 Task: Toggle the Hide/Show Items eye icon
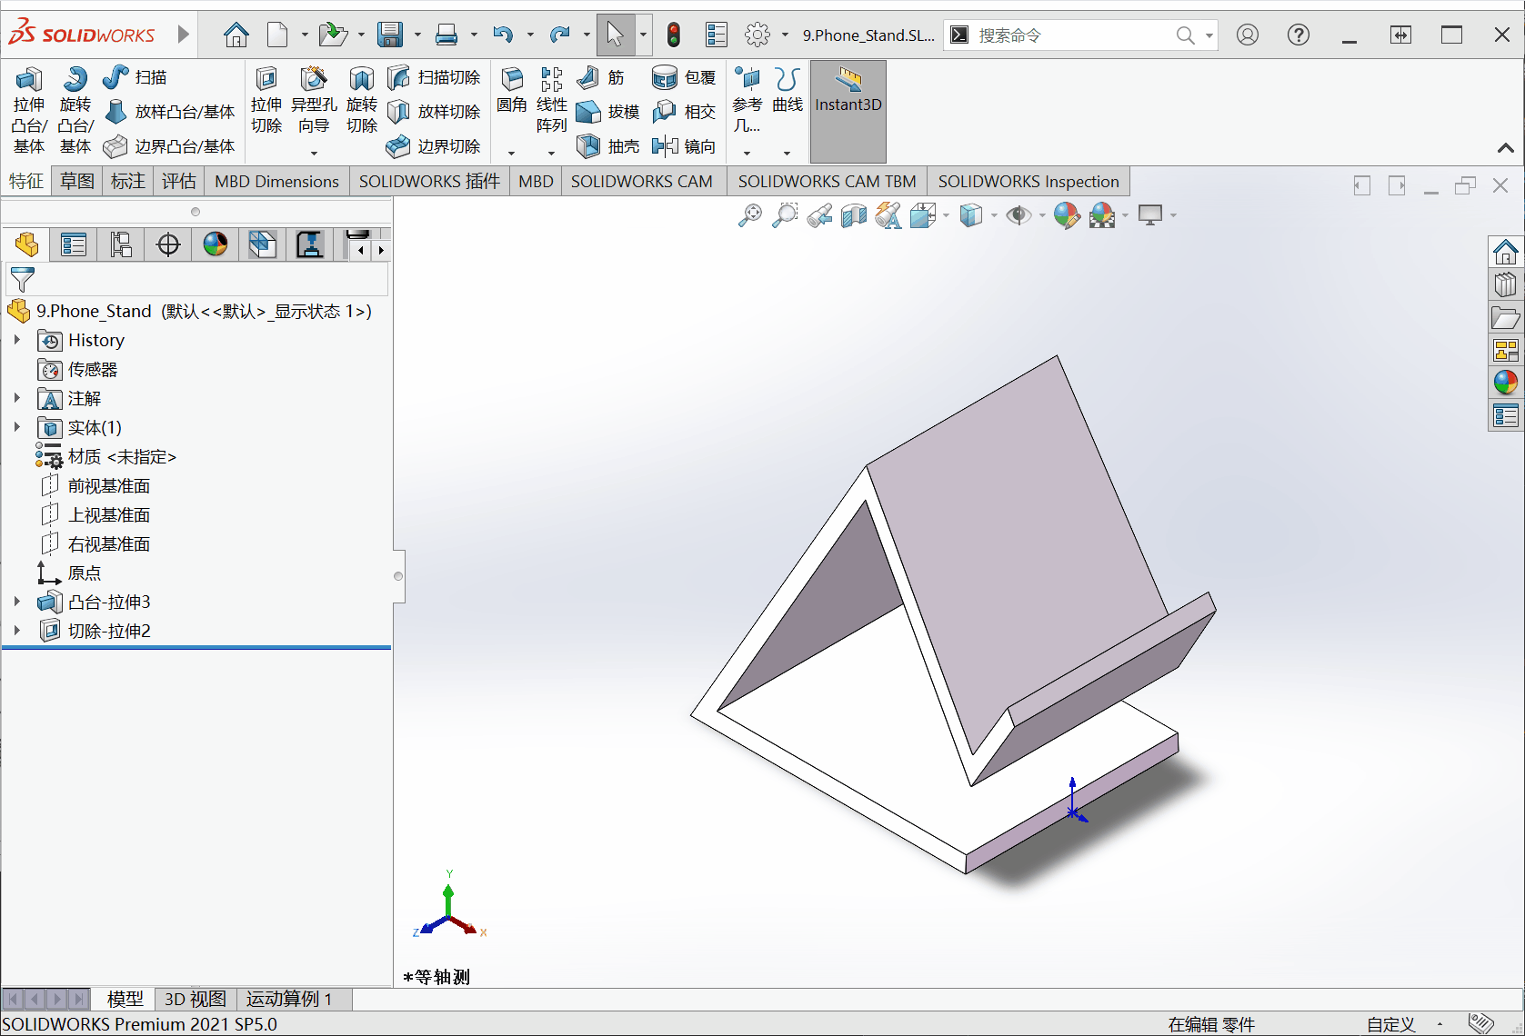point(1018,215)
